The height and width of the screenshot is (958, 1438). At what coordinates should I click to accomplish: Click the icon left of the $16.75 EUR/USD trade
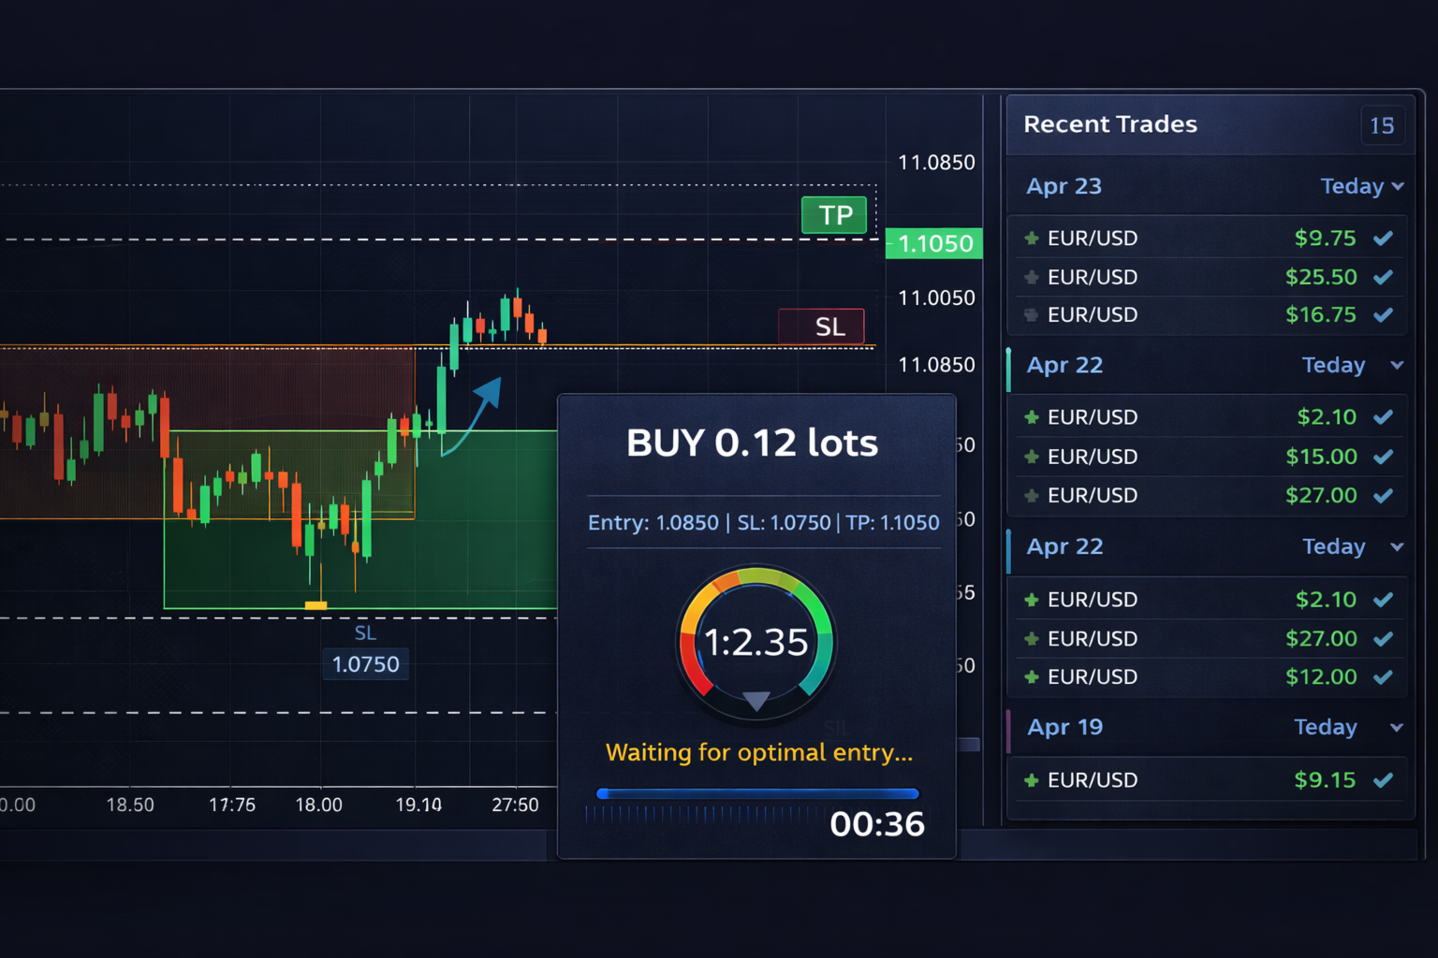coord(1031,315)
